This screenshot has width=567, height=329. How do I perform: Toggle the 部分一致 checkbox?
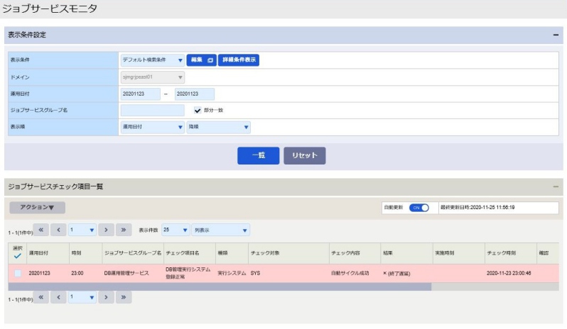click(x=198, y=111)
